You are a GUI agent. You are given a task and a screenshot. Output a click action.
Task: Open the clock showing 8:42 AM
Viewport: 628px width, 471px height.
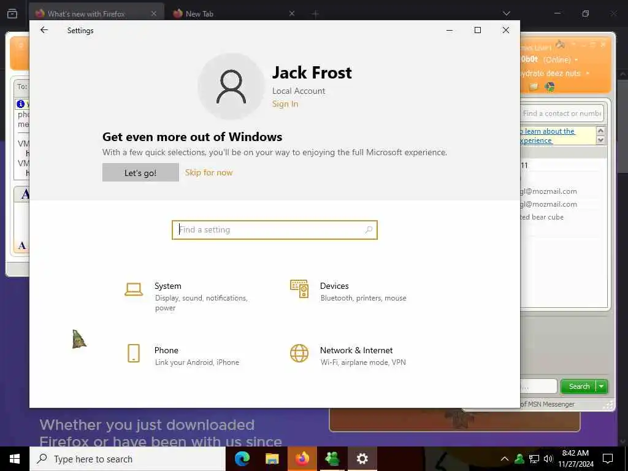coord(575,459)
